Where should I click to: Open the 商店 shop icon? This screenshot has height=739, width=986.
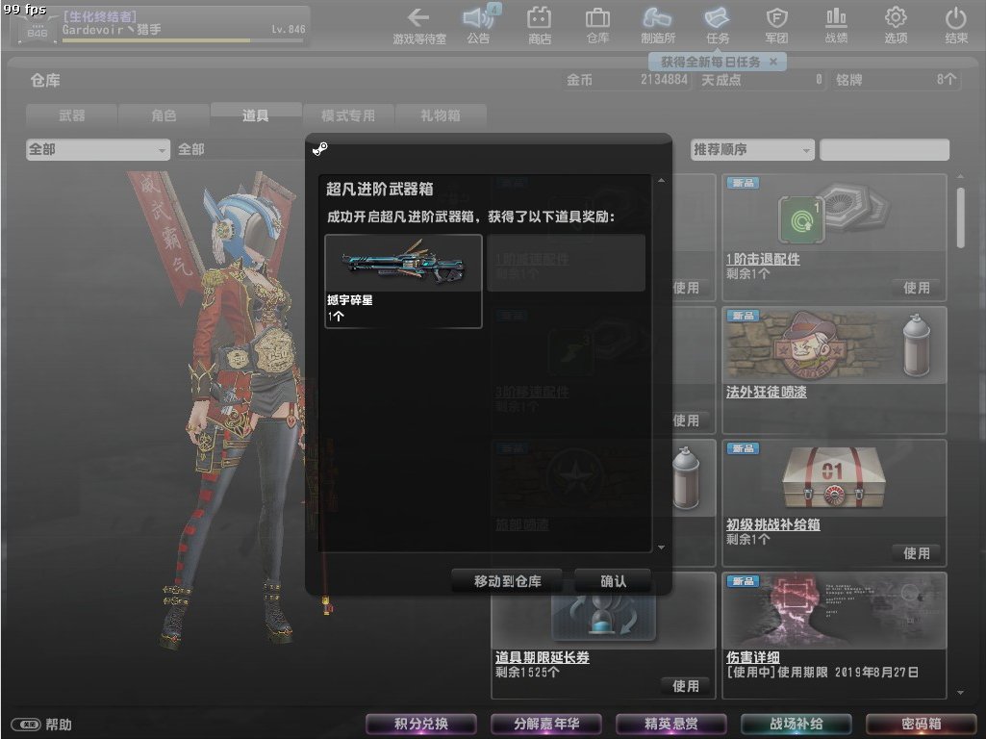[x=539, y=26]
